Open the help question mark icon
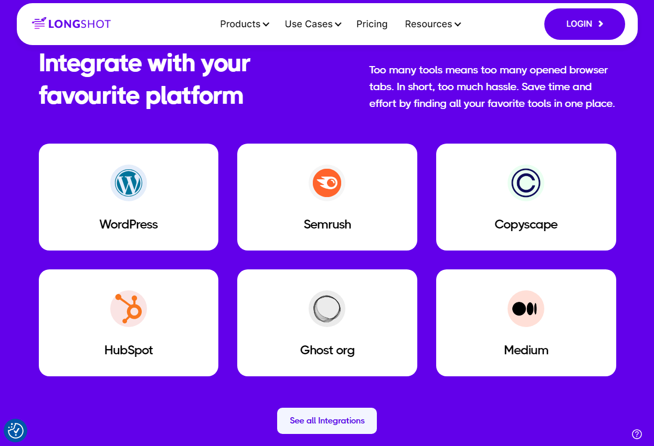Viewport: 654px width, 446px height. pyautogui.click(x=637, y=434)
